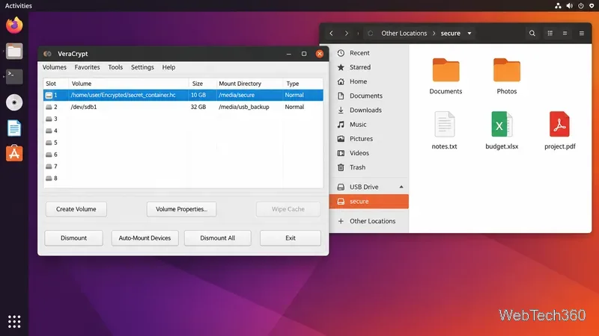This screenshot has height=336, width=599.
Task: Open the Documents folder in secure
Action: [446, 76]
